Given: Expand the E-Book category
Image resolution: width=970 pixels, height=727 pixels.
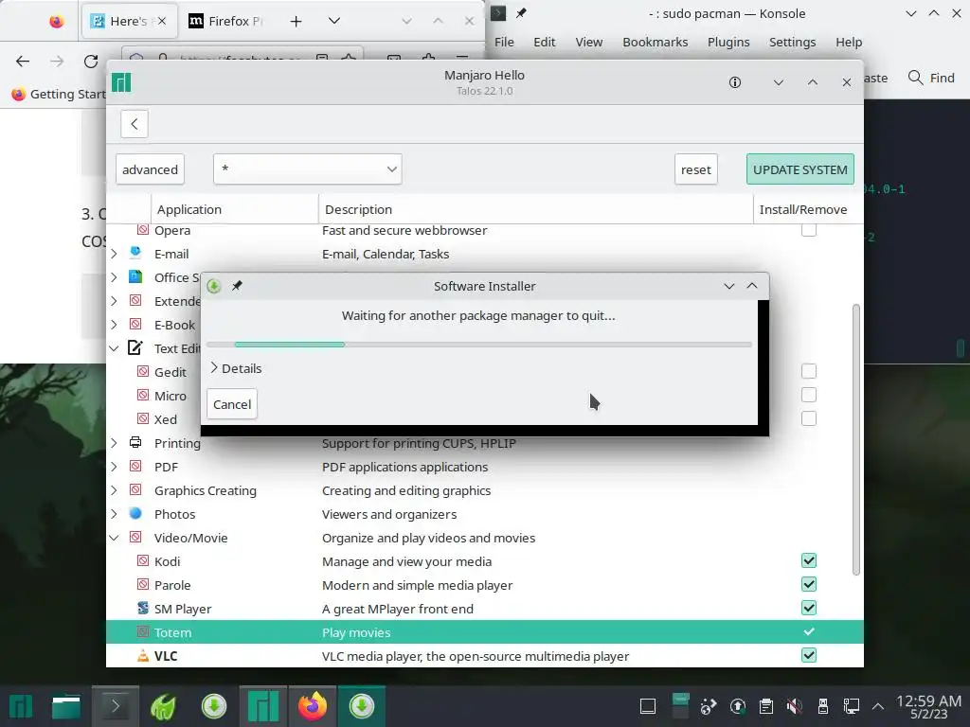Looking at the screenshot, I should click(114, 325).
